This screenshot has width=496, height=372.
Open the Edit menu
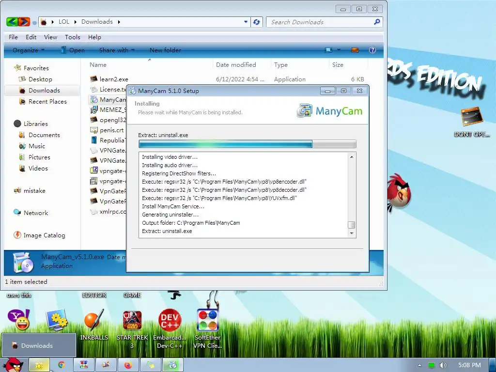pyautogui.click(x=31, y=37)
